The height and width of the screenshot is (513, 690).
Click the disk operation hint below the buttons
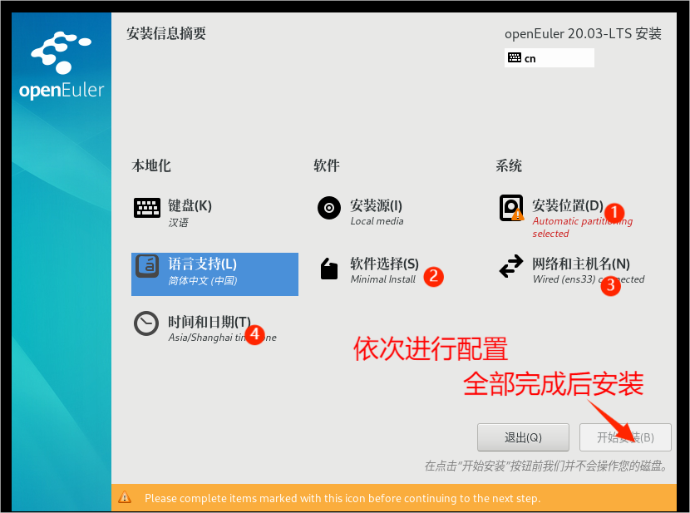coord(546,466)
